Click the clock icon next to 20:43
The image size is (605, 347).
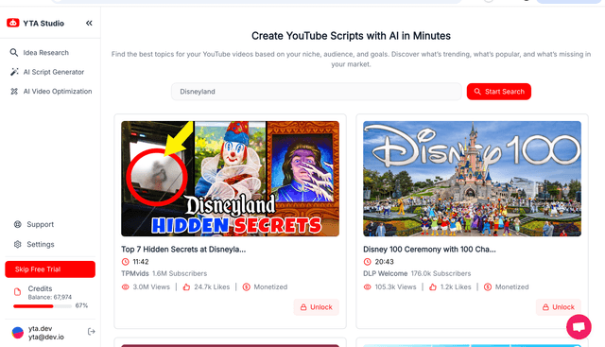[x=368, y=262]
